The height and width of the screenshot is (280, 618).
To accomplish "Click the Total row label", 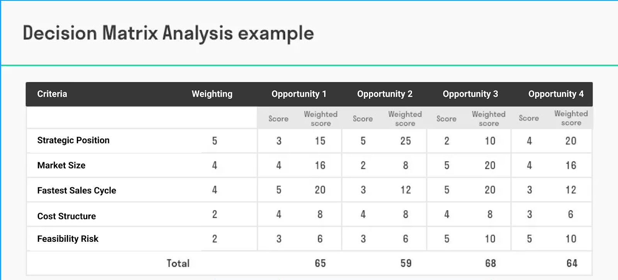I will (x=178, y=263).
